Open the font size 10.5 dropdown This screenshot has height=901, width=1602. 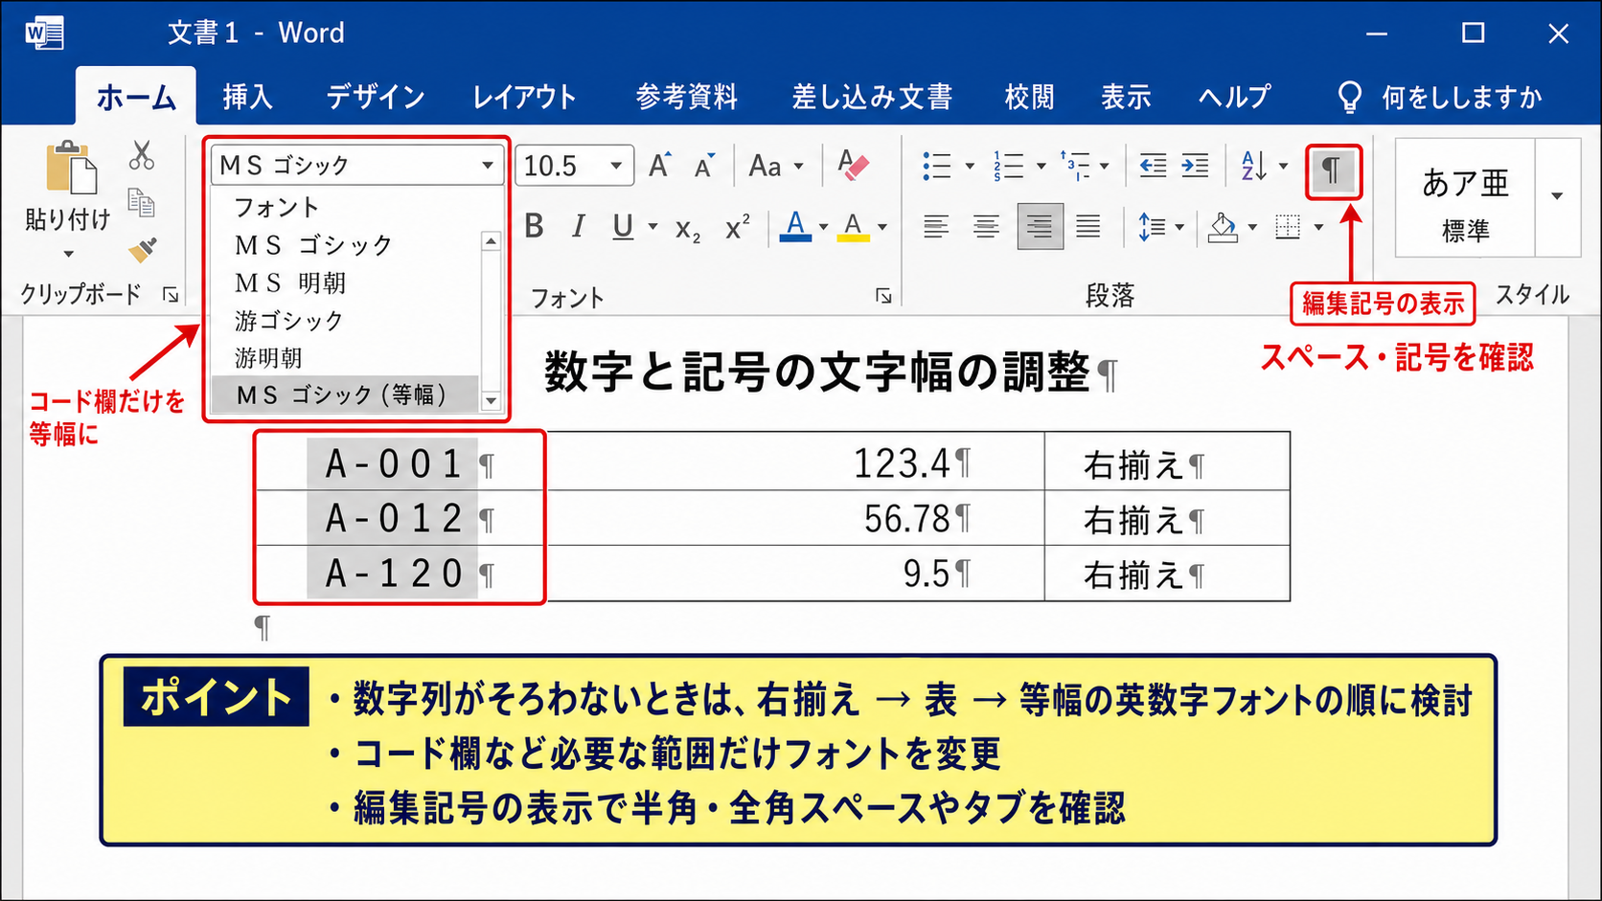(616, 166)
